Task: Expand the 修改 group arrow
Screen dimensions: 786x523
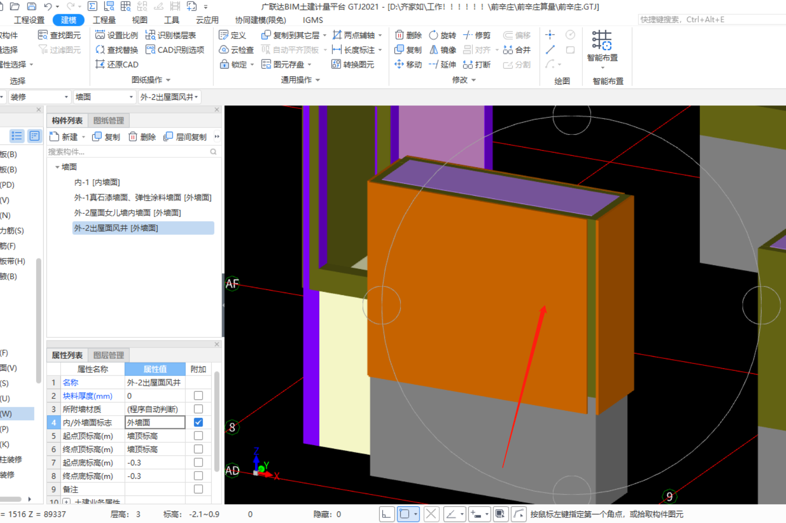Action: (x=473, y=80)
